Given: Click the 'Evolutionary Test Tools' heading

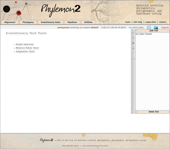Looking at the screenshot, I should click(x=26, y=33).
